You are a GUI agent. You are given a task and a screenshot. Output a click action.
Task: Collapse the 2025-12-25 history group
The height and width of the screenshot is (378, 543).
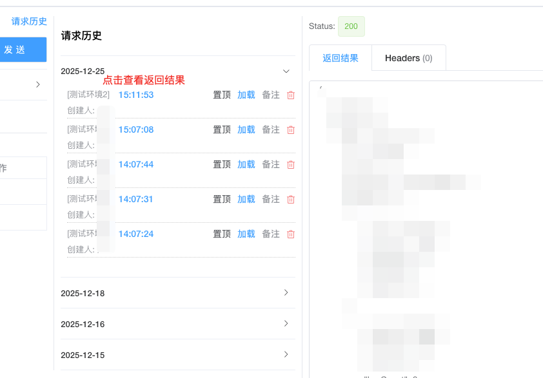[286, 71]
